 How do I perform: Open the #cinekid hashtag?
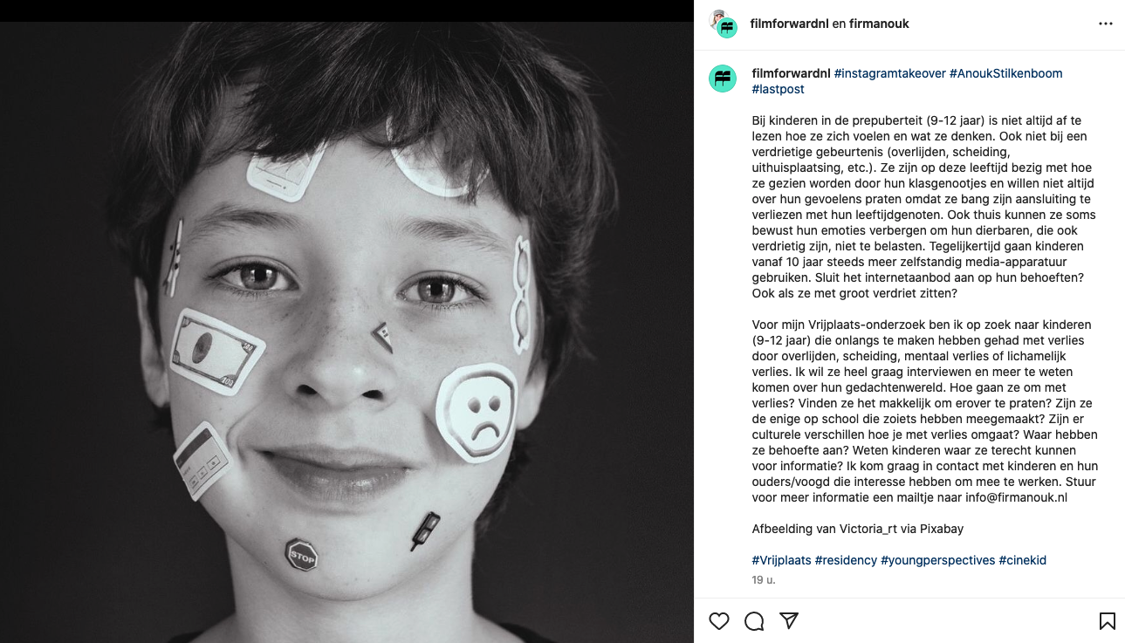[x=1022, y=560]
